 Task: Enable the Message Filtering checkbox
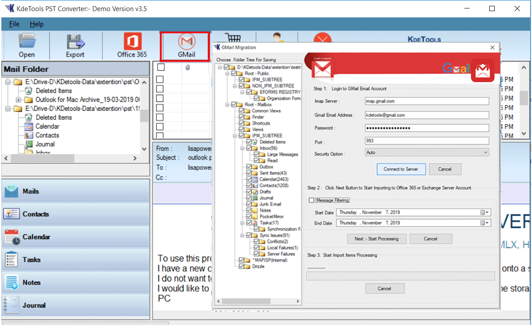click(312, 200)
